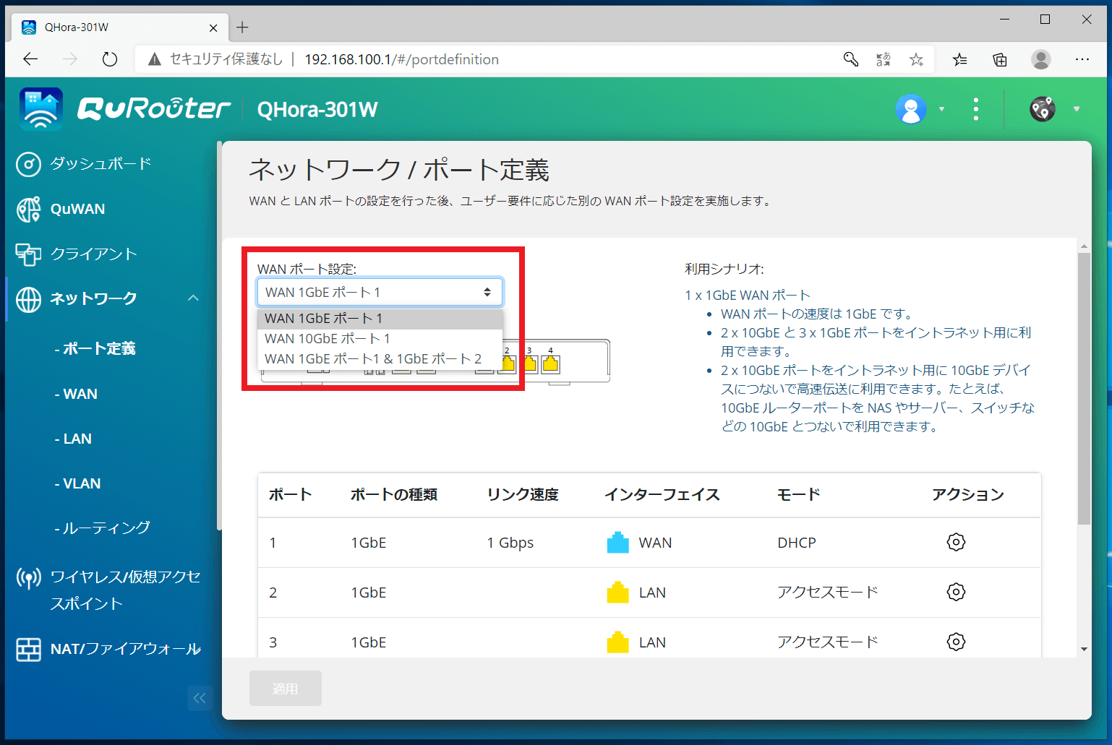The height and width of the screenshot is (745, 1112).
Task: Click the yellow LAN icon for port 3
Action: click(x=617, y=642)
